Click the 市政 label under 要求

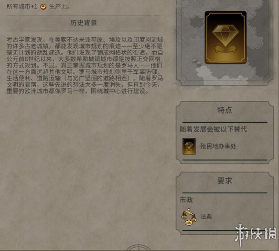pos(186,200)
